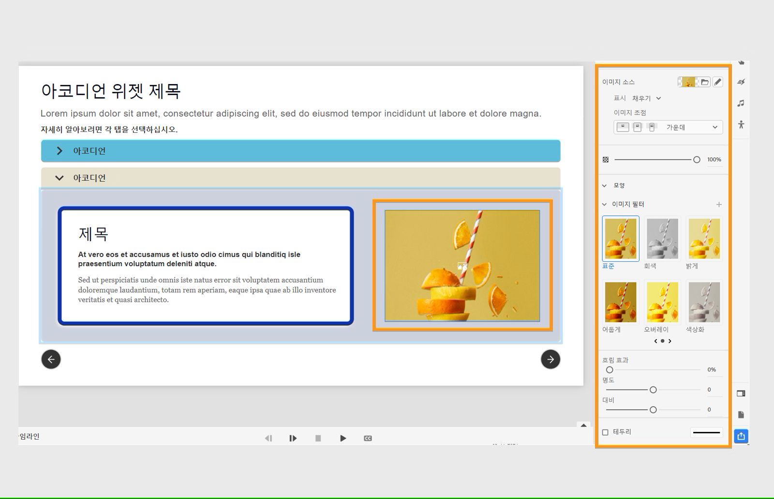774x499 pixels.
Task: Click the interactions lightning icon in right sidebar
Action: coord(741,82)
